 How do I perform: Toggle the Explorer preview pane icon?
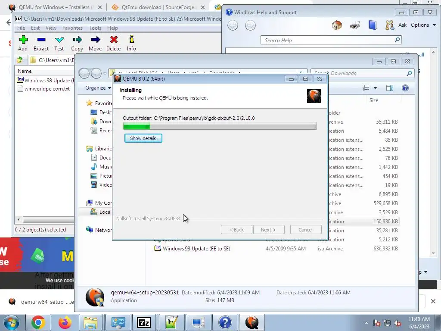(x=389, y=88)
